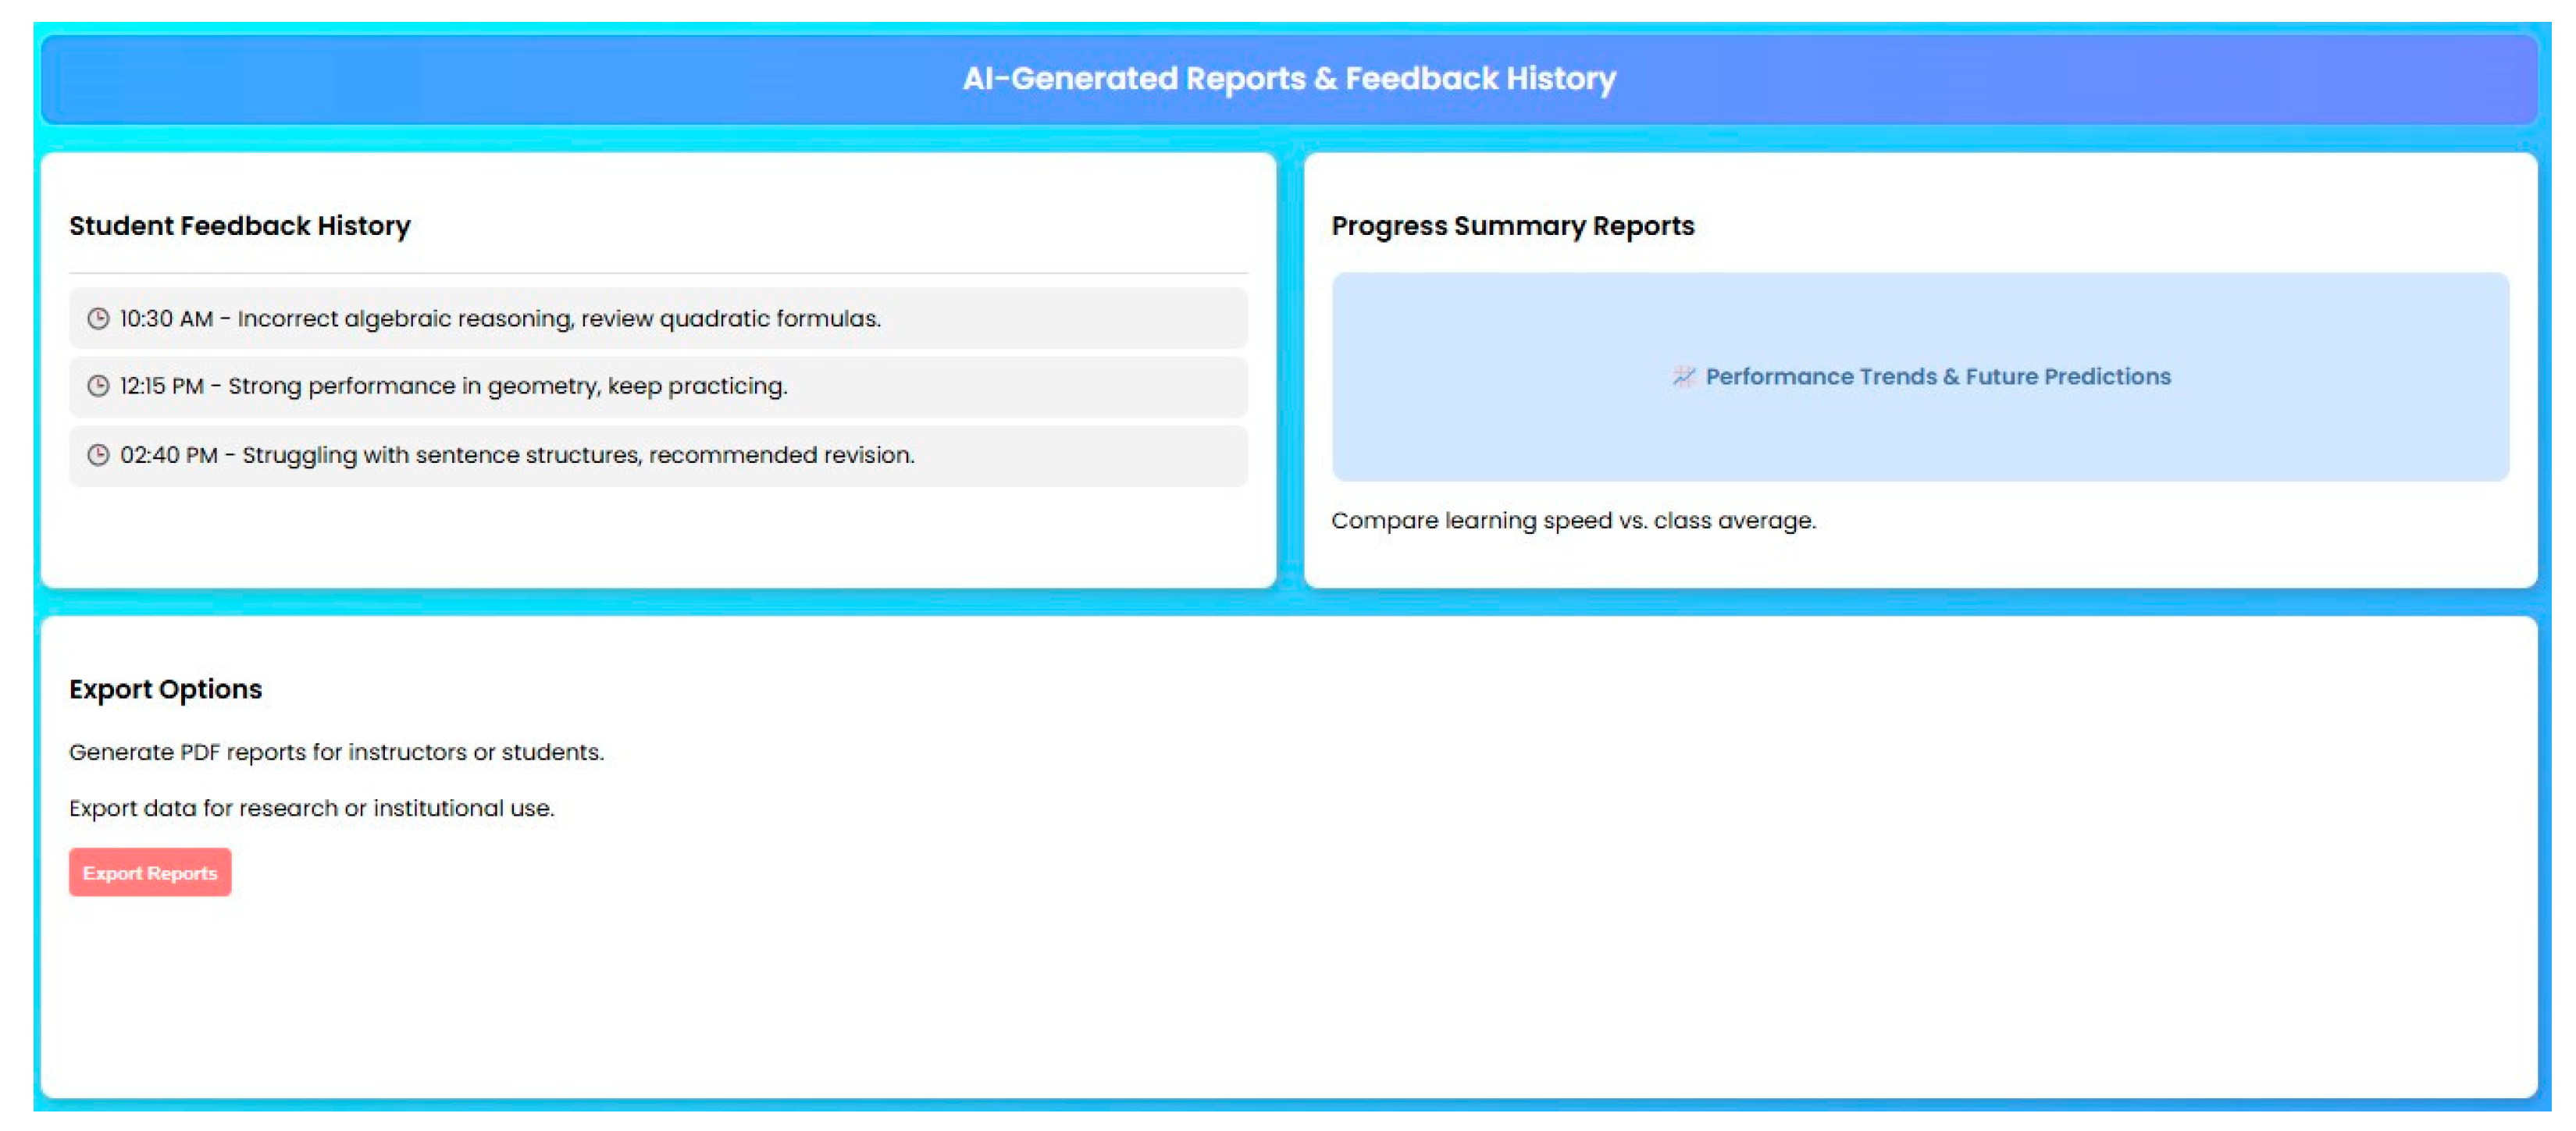Viewport: 2576px width, 1131px height.
Task: Click the clock icon beside 12:15 PM feedback
Action: coord(98,386)
